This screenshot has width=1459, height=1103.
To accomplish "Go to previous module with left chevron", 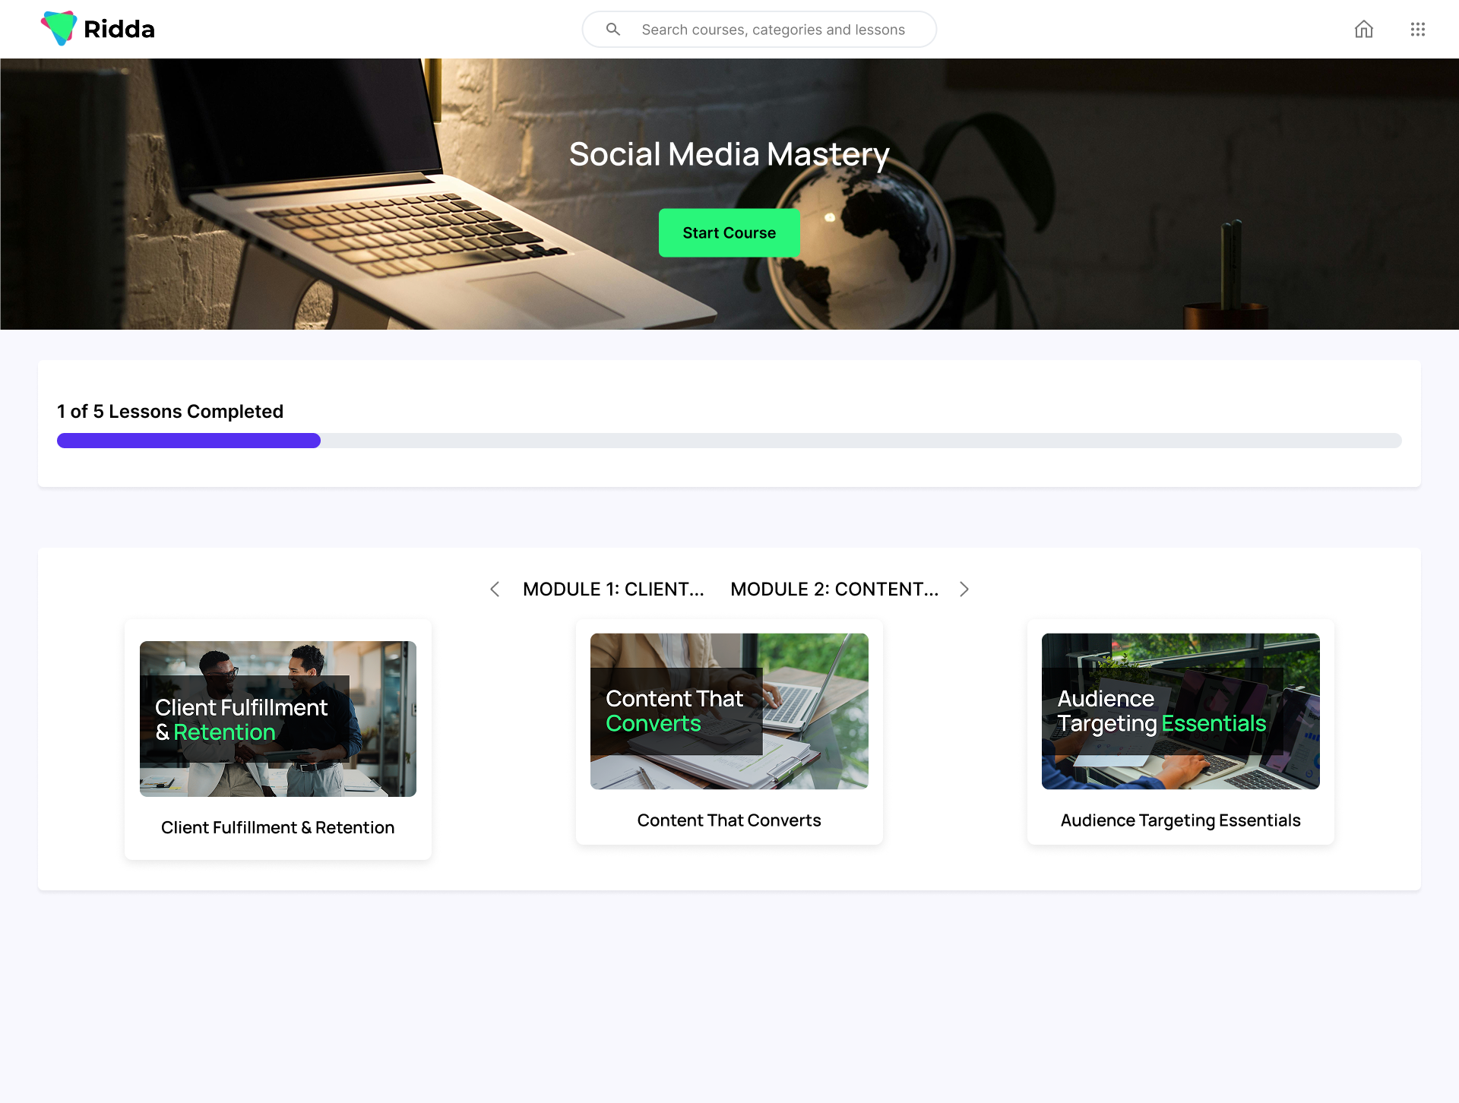I will tap(495, 589).
